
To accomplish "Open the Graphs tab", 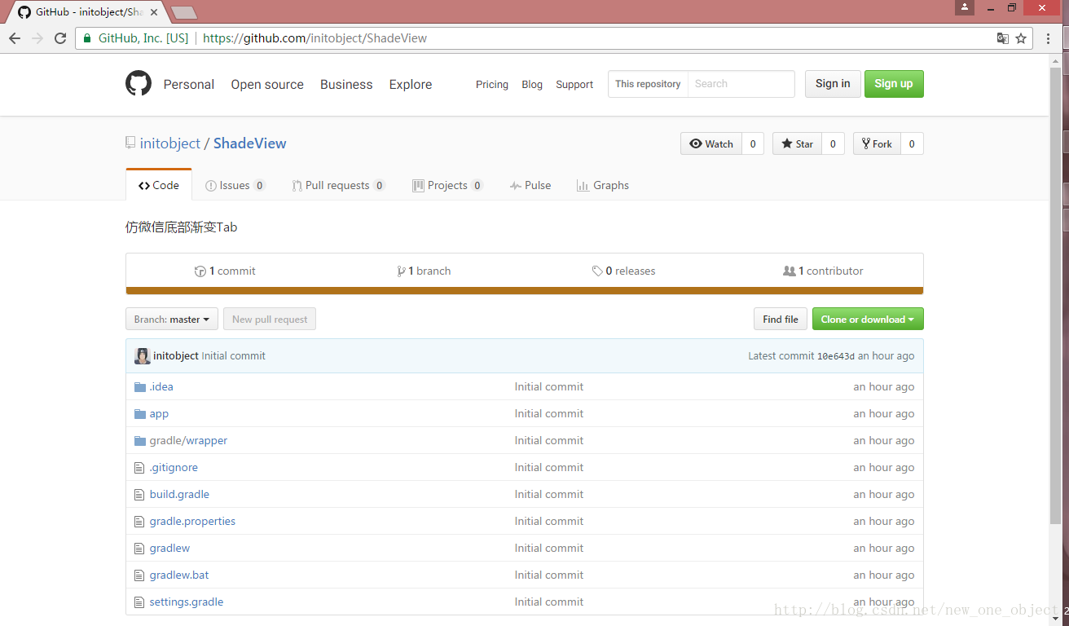I will 603,185.
